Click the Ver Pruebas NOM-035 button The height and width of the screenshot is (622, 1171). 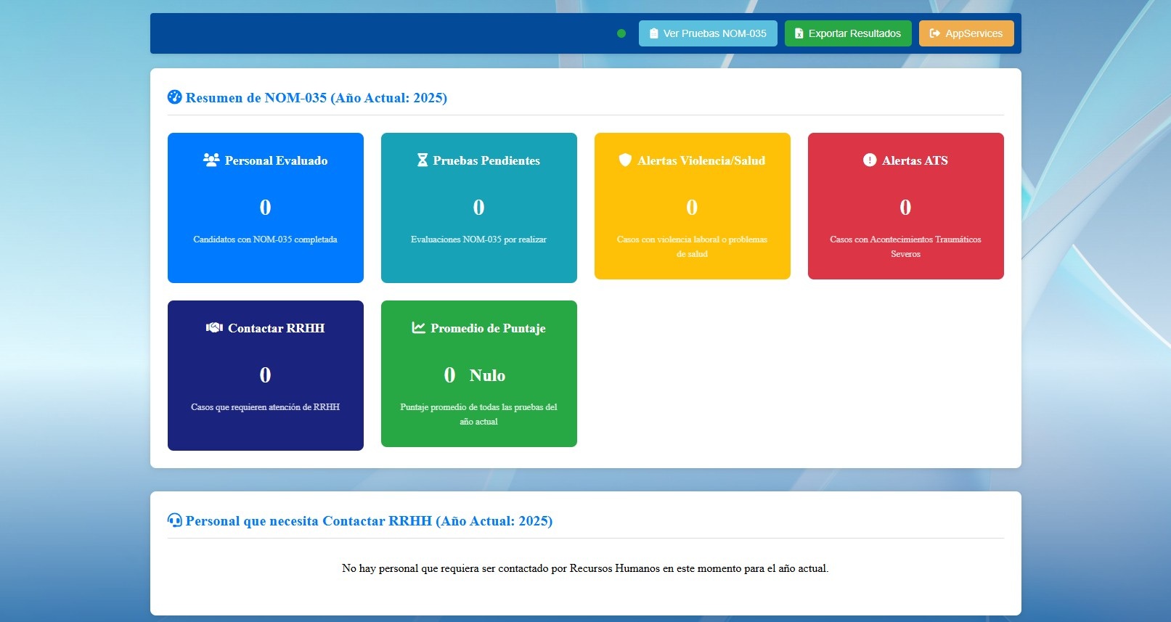tap(707, 33)
